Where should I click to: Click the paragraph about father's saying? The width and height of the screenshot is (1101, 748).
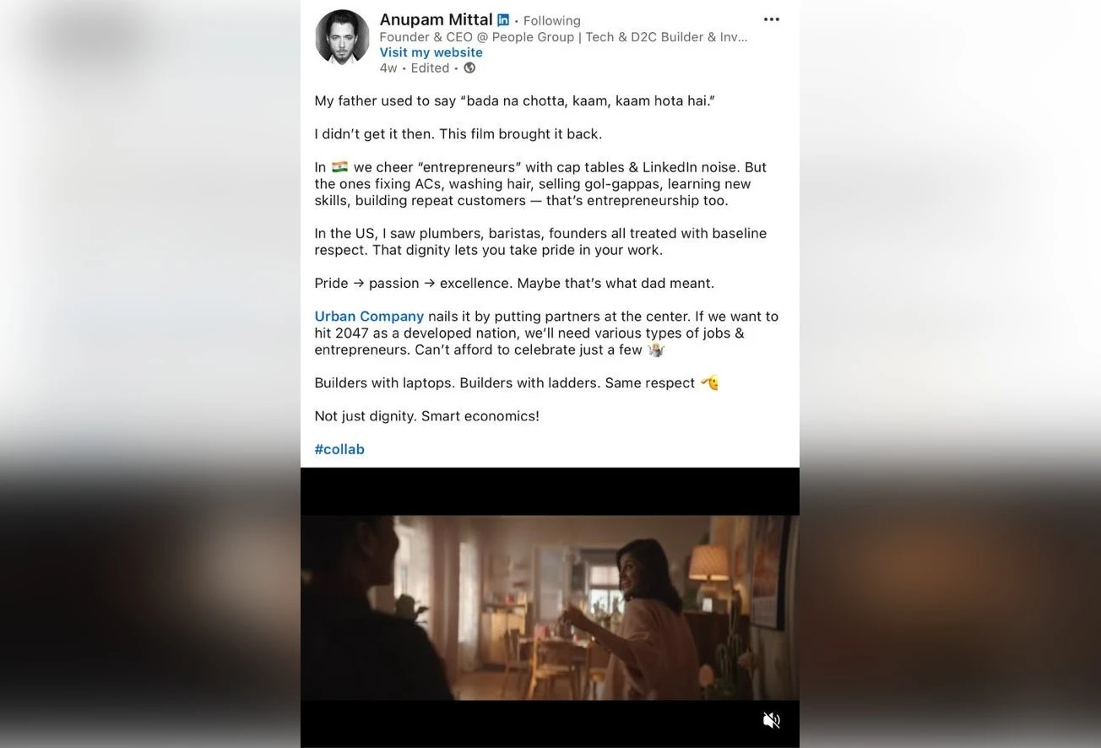tap(514, 100)
